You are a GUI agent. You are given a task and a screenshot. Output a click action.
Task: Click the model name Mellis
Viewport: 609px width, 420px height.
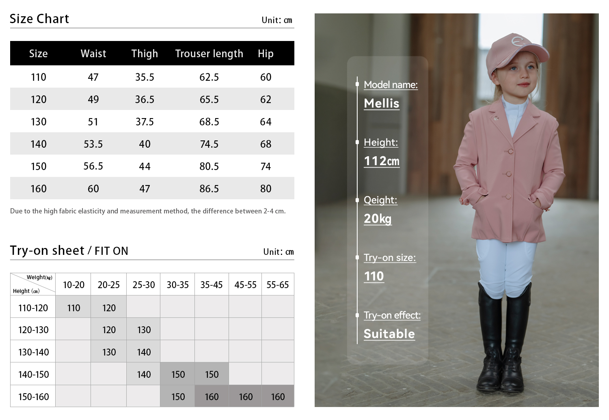coord(381,103)
